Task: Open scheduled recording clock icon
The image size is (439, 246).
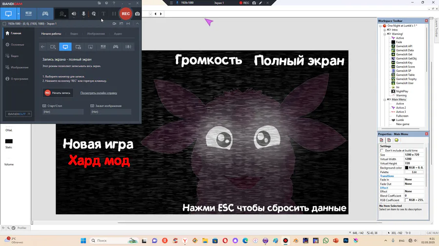Action: pyautogui.click(x=106, y=3)
